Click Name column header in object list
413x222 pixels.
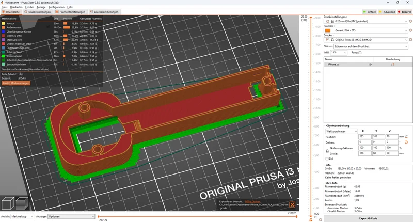[x=345, y=59]
